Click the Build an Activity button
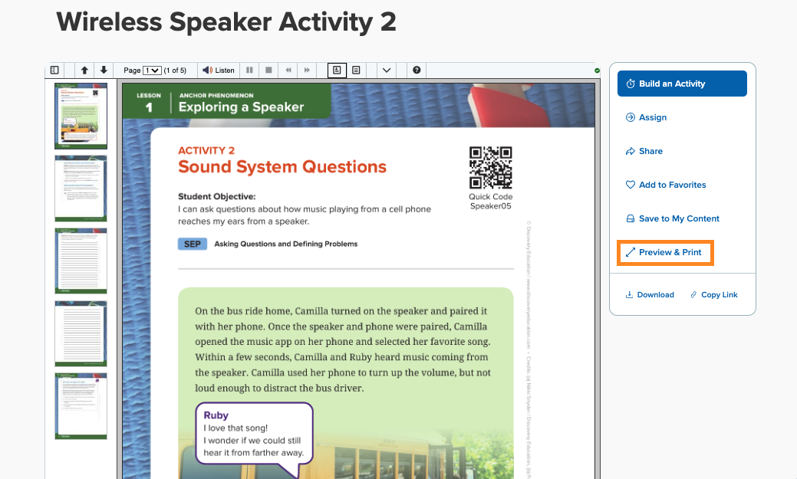 [682, 84]
